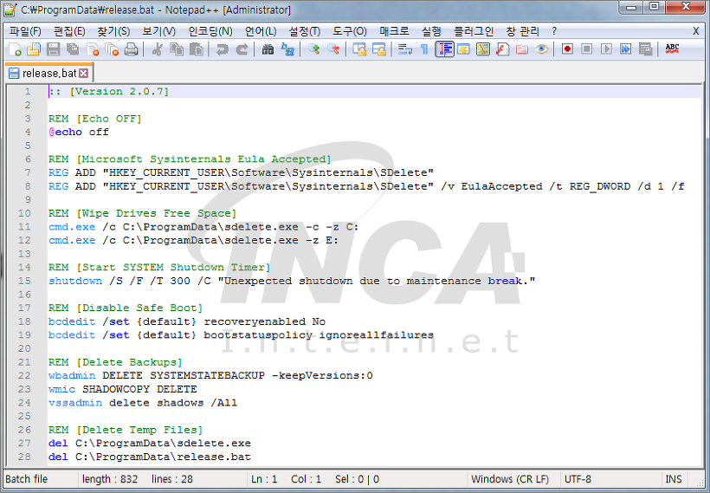Save the file with floppy icon
The width and height of the screenshot is (710, 493).
pos(54,49)
